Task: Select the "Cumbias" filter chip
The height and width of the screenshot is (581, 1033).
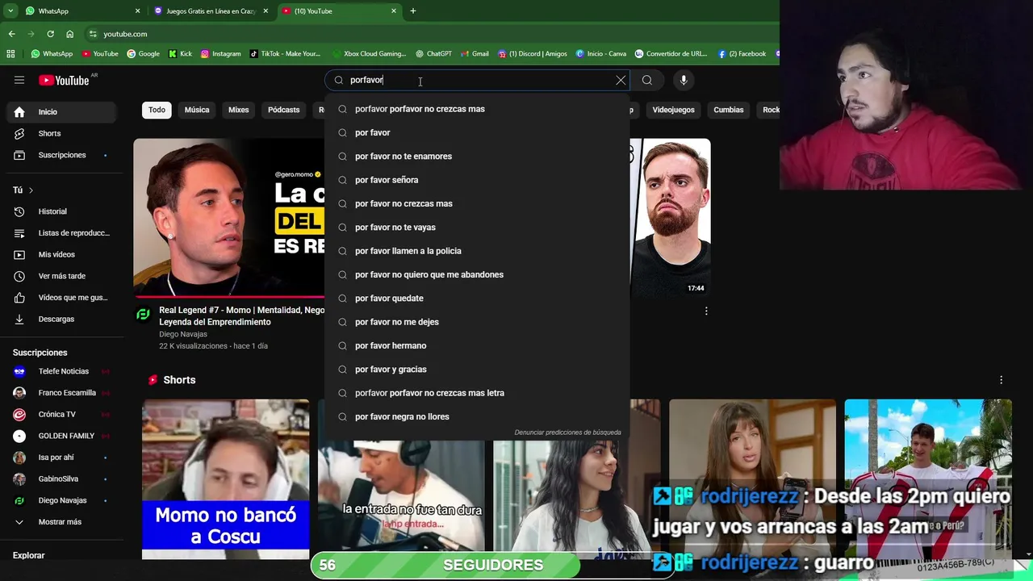Action: click(x=729, y=110)
